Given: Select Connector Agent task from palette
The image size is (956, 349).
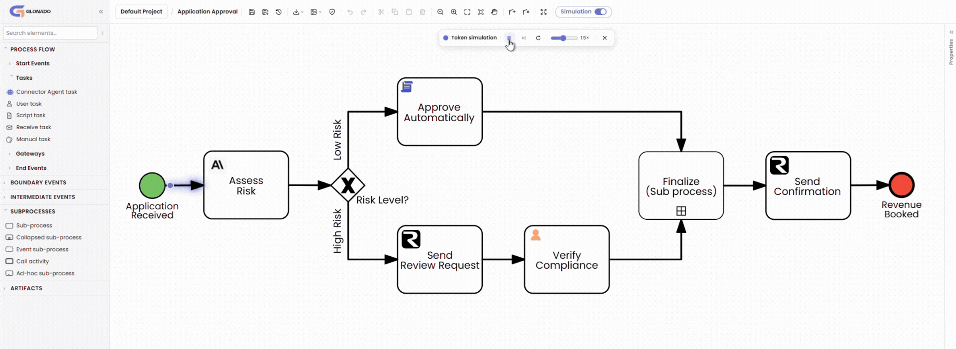Looking at the screenshot, I should pyautogui.click(x=42, y=92).
